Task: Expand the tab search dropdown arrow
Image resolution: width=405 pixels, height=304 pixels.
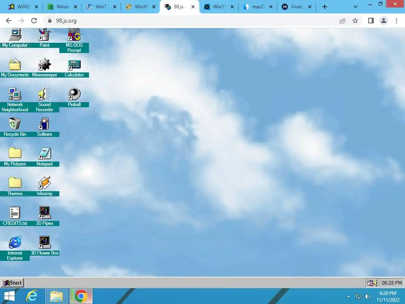Action: pyautogui.click(x=356, y=7)
